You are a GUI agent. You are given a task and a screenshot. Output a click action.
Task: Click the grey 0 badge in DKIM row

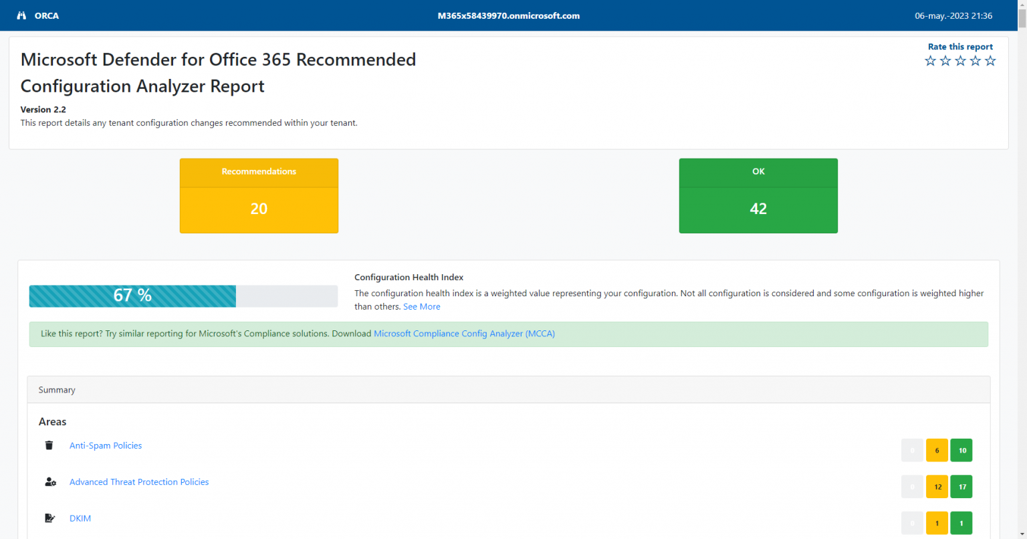pos(913,523)
